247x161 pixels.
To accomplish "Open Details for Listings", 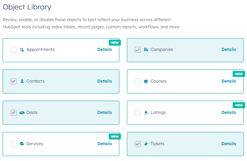I will pyautogui.click(x=229, y=112).
